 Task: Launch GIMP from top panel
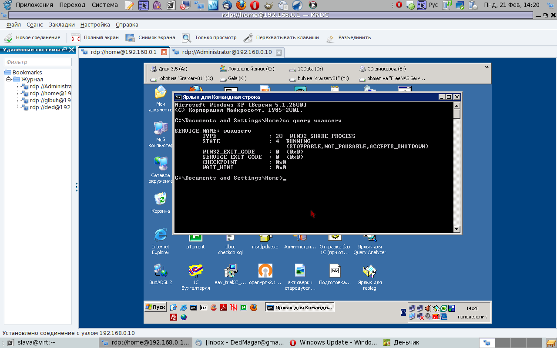pyautogui.click(x=269, y=5)
